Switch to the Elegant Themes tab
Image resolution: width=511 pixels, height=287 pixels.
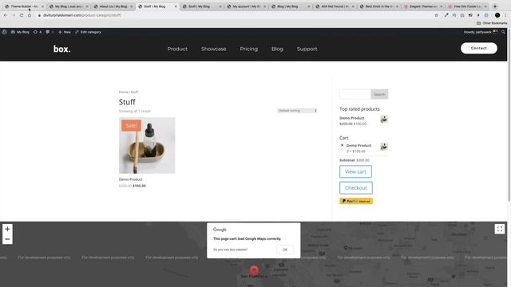point(423,6)
